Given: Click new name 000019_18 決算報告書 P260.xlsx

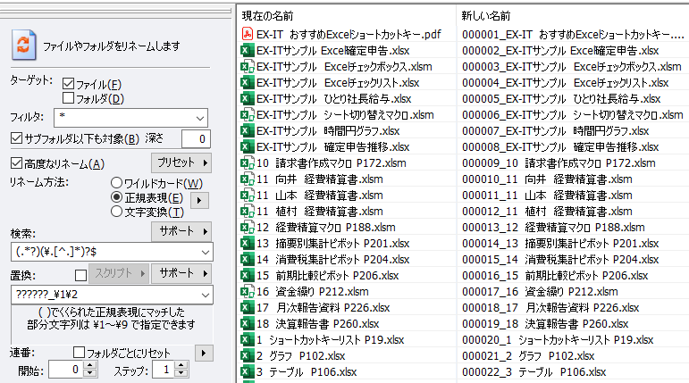Looking at the screenshot, I should point(545,324).
